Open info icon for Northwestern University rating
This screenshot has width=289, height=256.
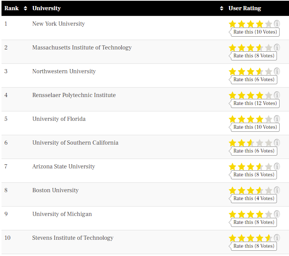(277, 71)
